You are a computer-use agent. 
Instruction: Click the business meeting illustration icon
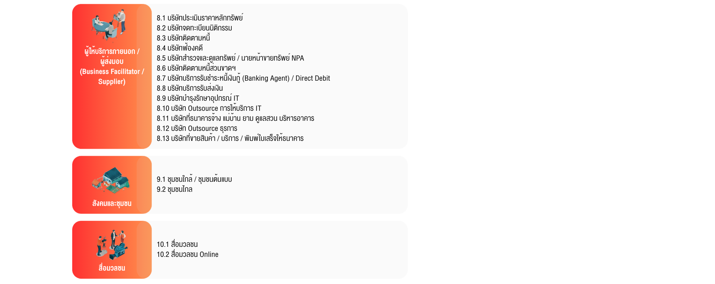coord(109,25)
